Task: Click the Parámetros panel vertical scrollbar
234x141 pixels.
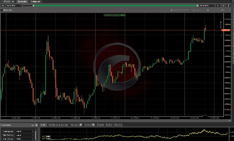Action: [35, 135]
